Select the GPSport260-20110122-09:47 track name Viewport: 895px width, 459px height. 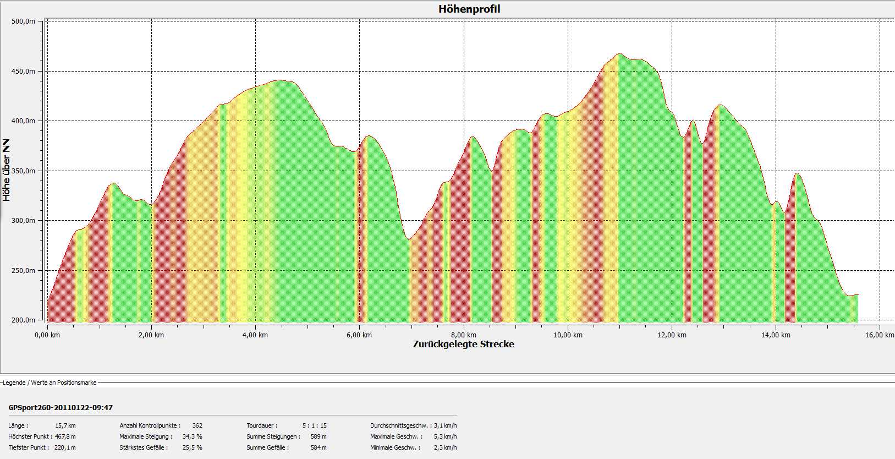tap(61, 408)
